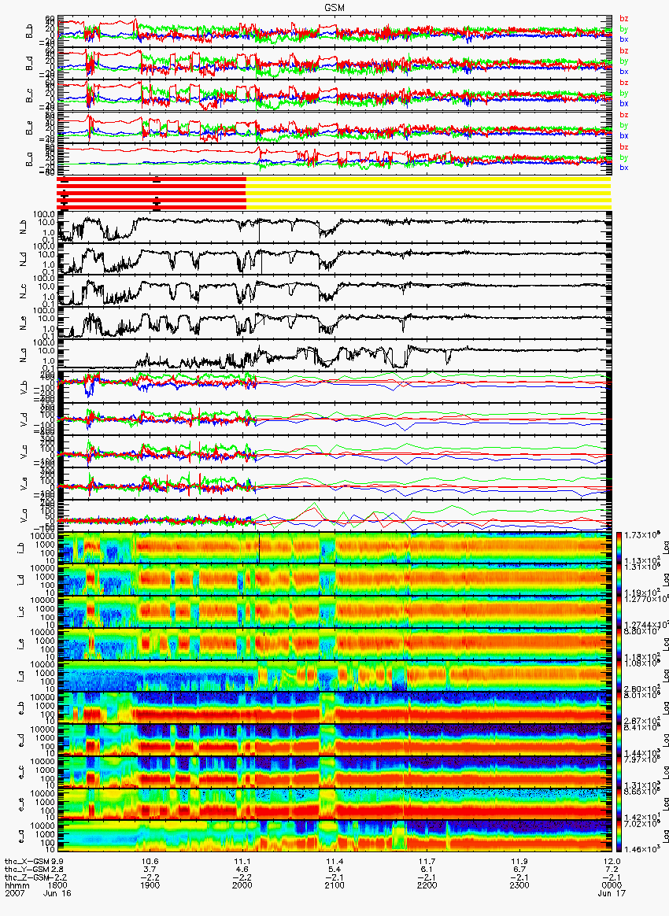Select the e_a electron spectrogram label
This screenshot has height=916, width=669.
click(20, 837)
